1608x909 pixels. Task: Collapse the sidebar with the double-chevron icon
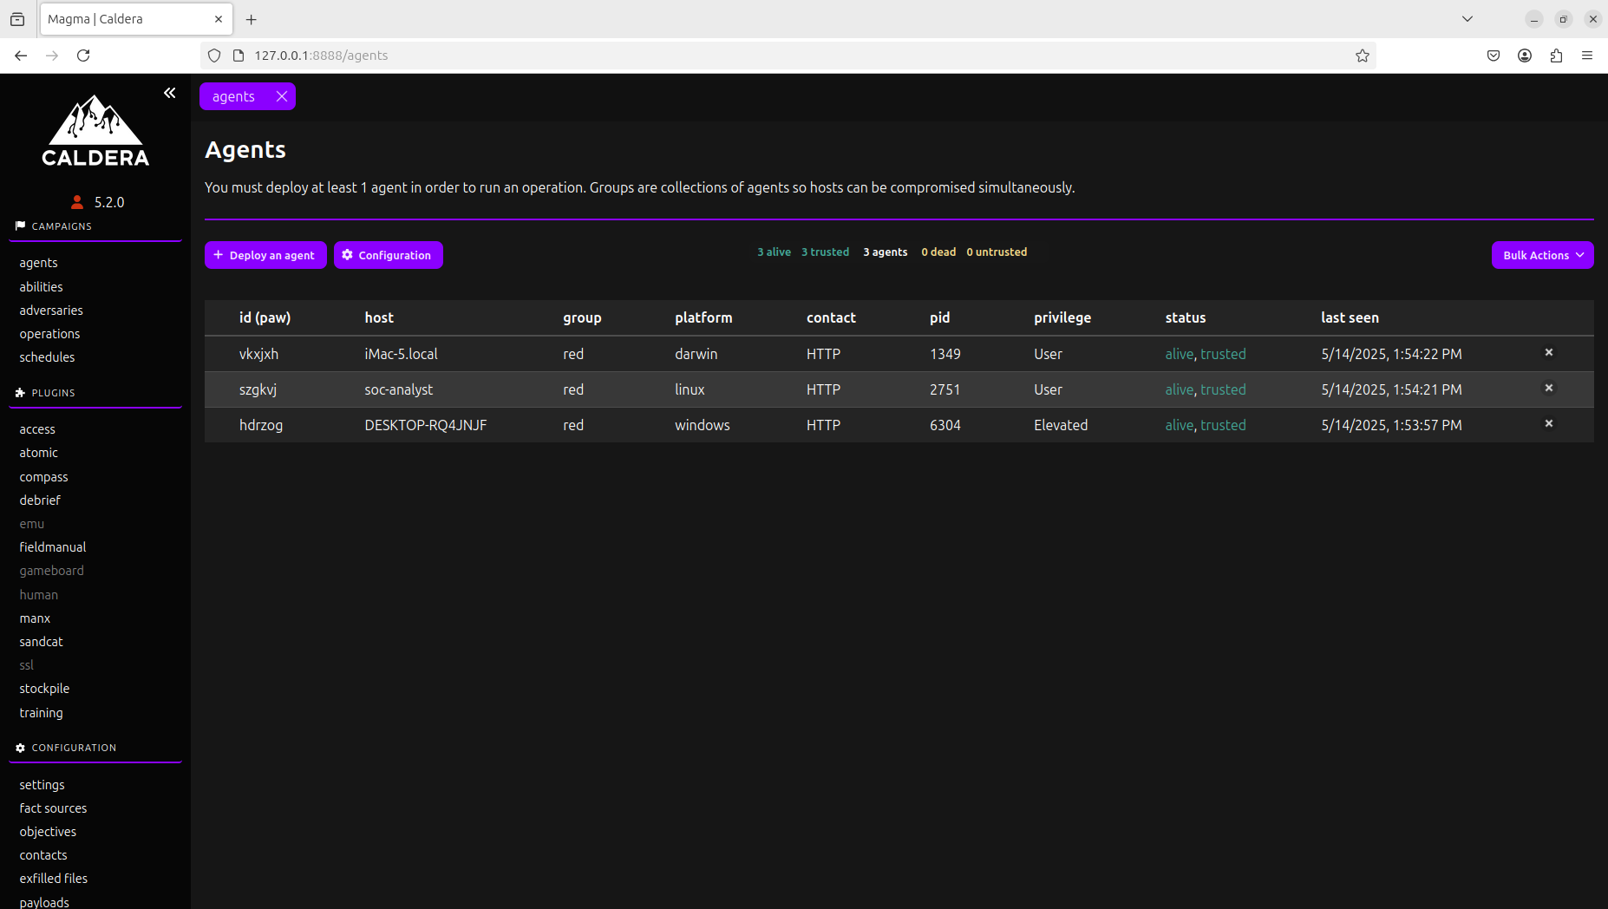170,93
